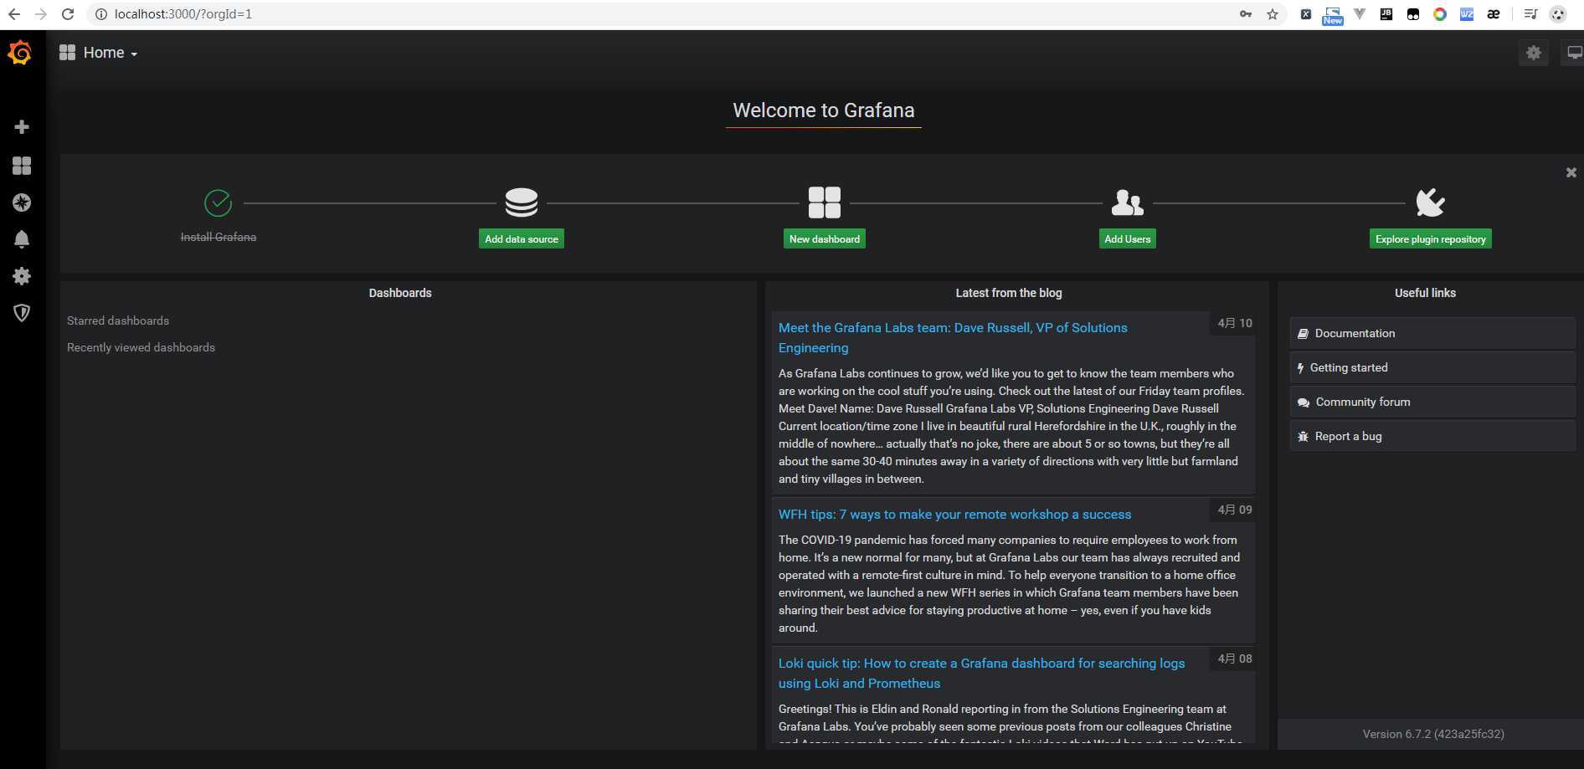Go back with browser back arrow
Viewport: 1584px width, 769px height.
pyautogui.click(x=14, y=14)
